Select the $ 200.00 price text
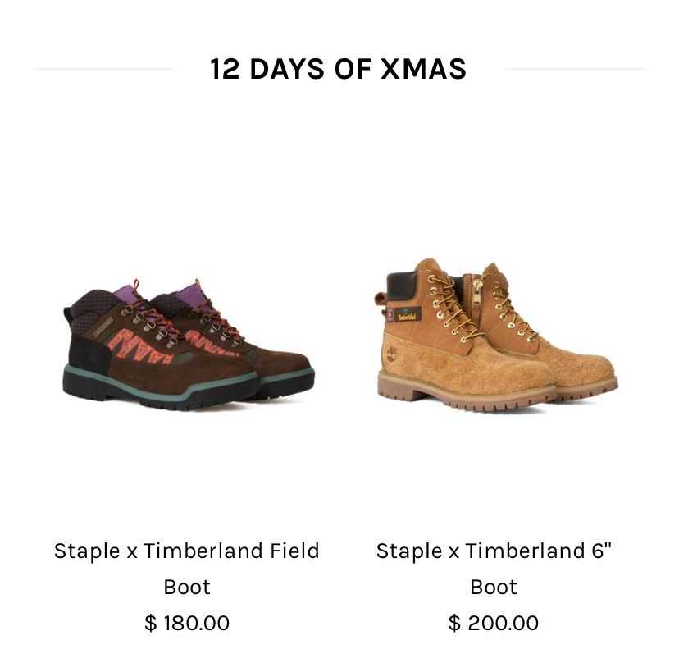This screenshot has height=663, width=679. click(x=494, y=623)
